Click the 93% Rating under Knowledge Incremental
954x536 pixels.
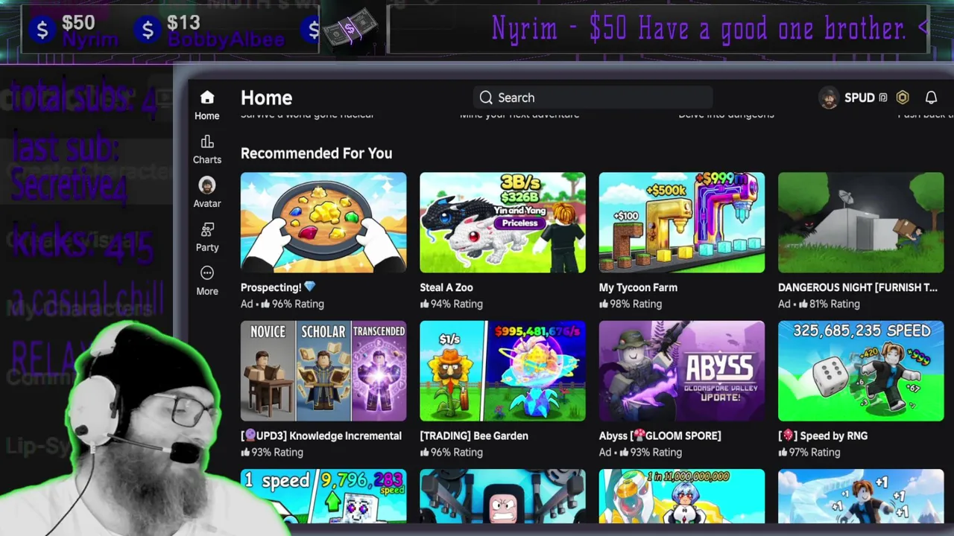click(272, 452)
